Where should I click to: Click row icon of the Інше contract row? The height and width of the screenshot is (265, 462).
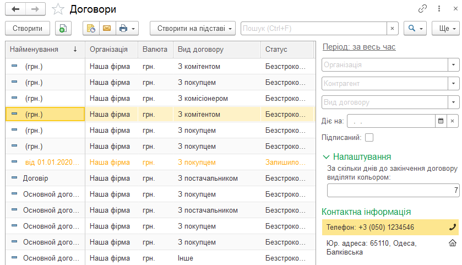pos(14,257)
